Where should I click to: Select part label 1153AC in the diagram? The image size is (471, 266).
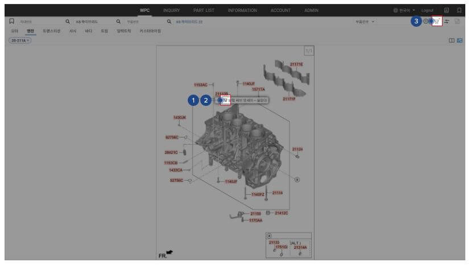(x=201, y=85)
